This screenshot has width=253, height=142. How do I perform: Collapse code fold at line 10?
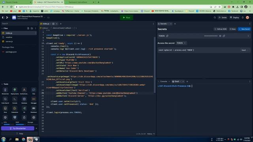coord(45,43)
